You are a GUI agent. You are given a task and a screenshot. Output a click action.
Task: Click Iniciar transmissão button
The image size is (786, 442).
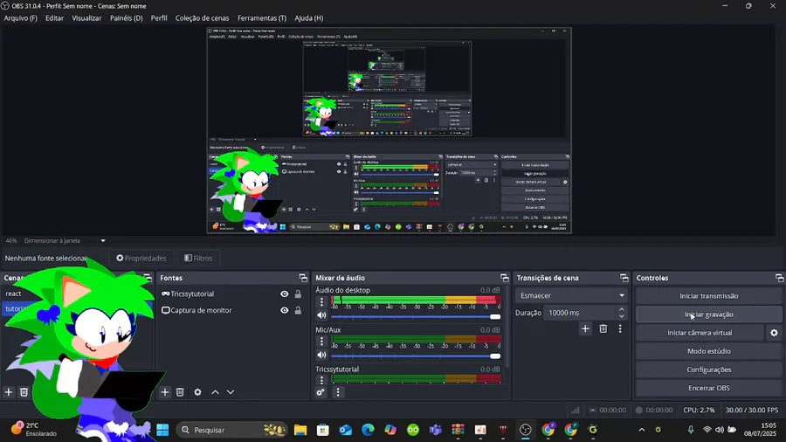(x=709, y=295)
